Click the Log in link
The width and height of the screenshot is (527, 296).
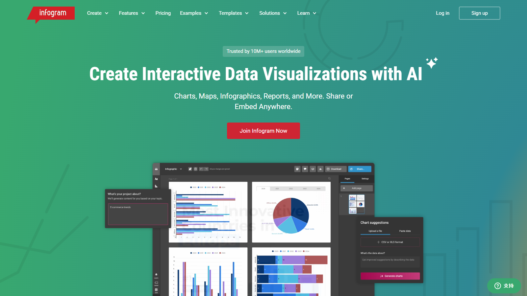pyautogui.click(x=442, y=13)
